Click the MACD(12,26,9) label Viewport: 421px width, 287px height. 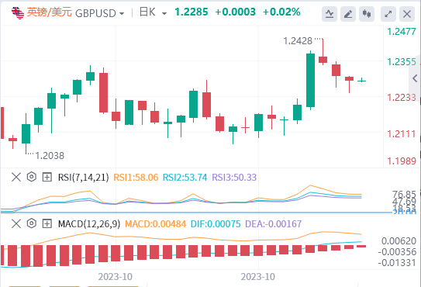pyautogui.click(x=89, y=224)
